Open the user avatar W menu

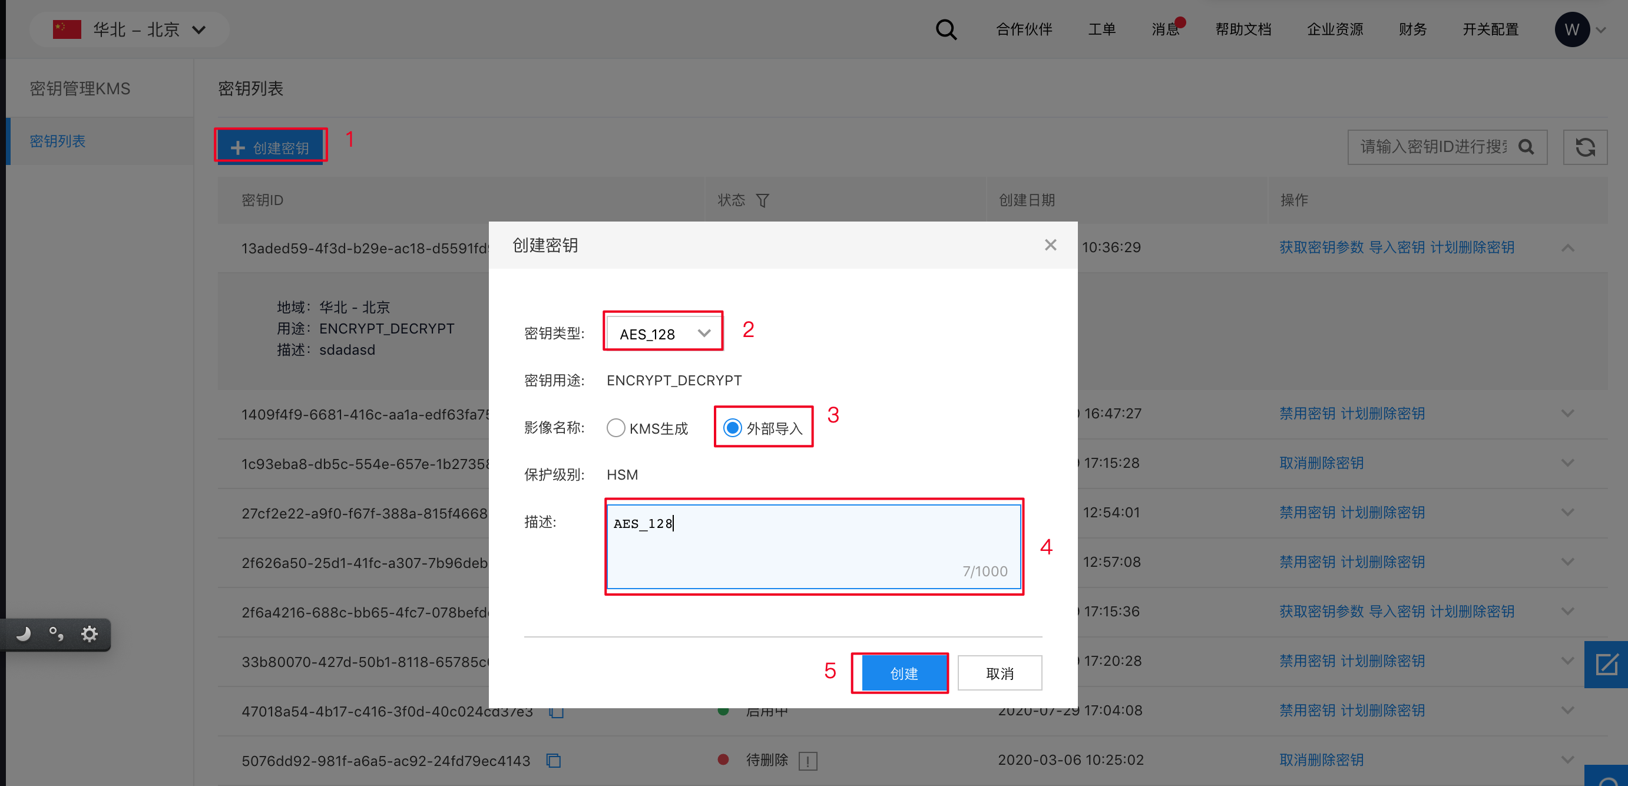(1572, 29)
